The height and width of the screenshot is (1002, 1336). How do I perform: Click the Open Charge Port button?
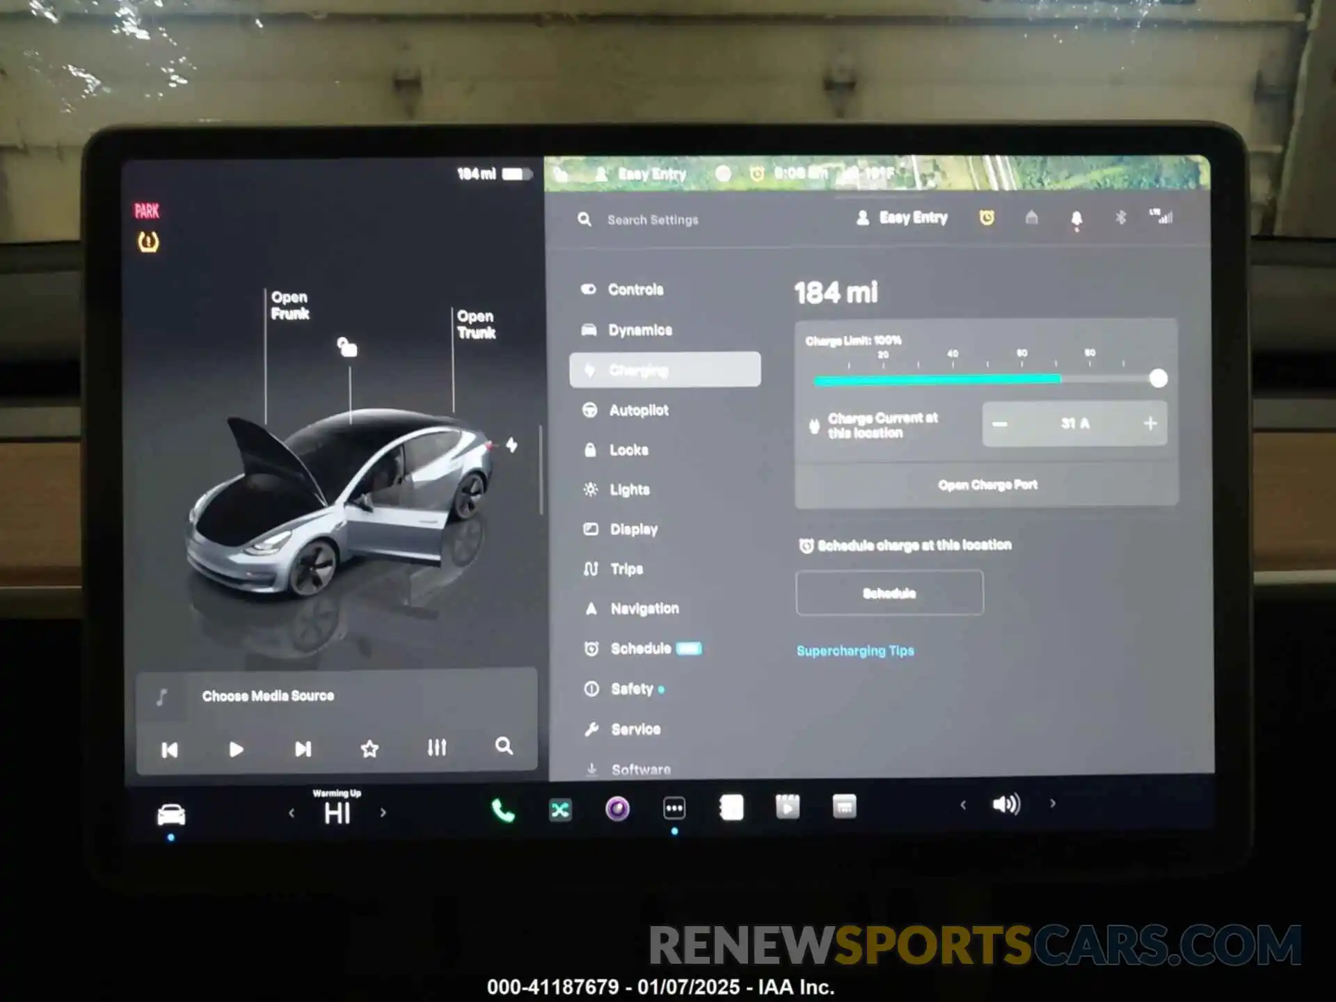point(987,485)
